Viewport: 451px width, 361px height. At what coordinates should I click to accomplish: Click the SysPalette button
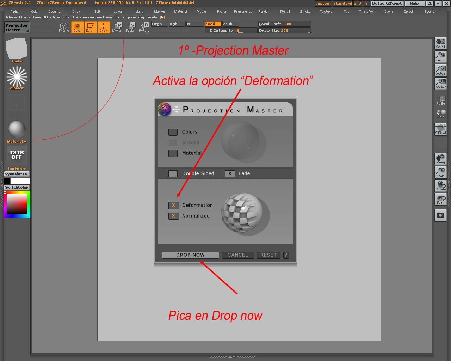tap(17, 174)
